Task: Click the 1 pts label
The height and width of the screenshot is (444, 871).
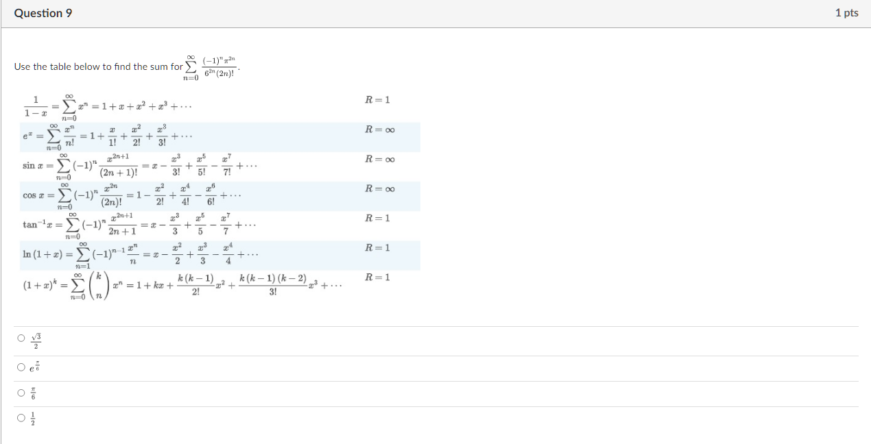Action: (x=848, y=12)
